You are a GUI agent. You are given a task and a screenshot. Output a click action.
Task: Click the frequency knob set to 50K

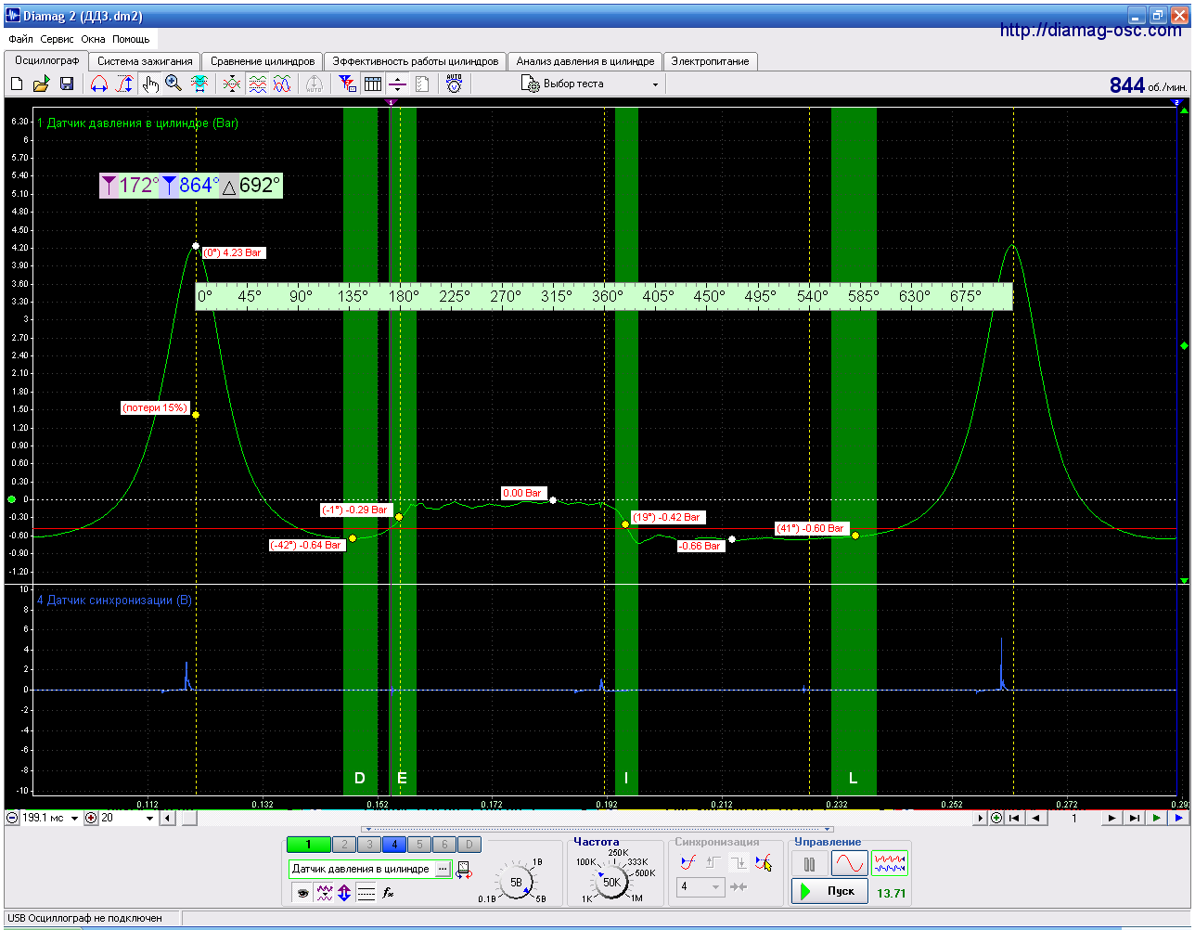(611, 882)
